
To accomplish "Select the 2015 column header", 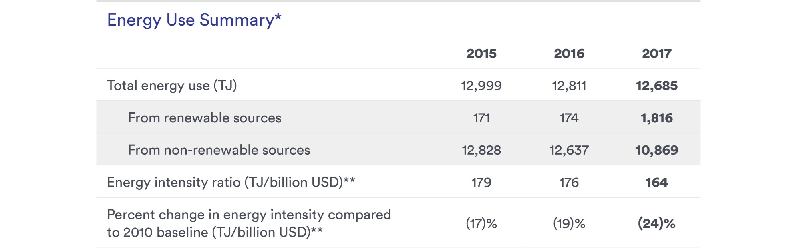I will [481, 54].
